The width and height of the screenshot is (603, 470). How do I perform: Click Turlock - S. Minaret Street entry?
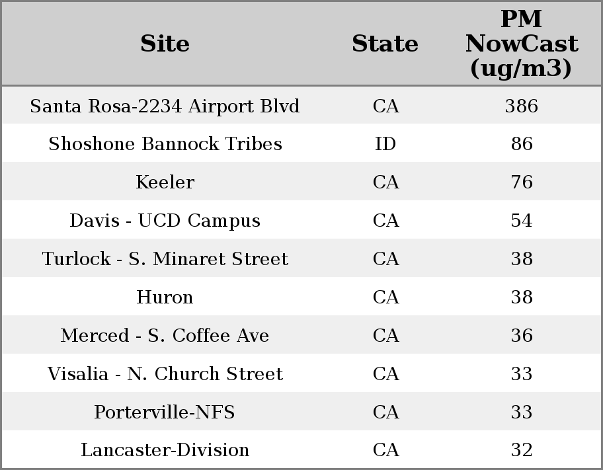point(165,259)
